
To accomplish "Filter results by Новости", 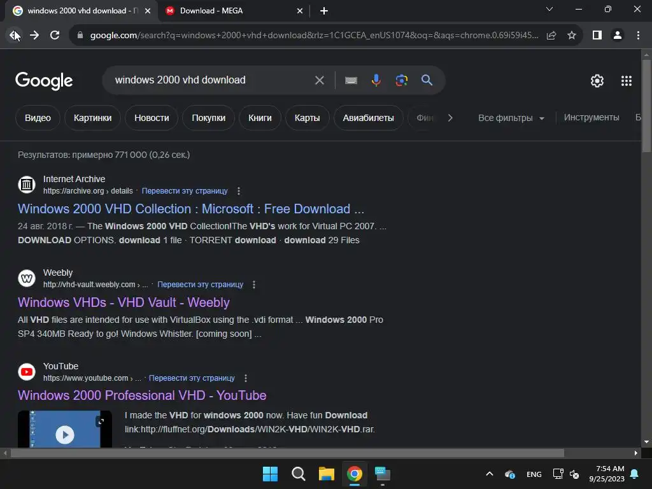I will (152, 118).
